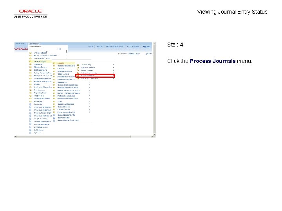Open the Subsystem Journals submenu
This screenshot has width=282, height=211.
[x=89, y=73]
